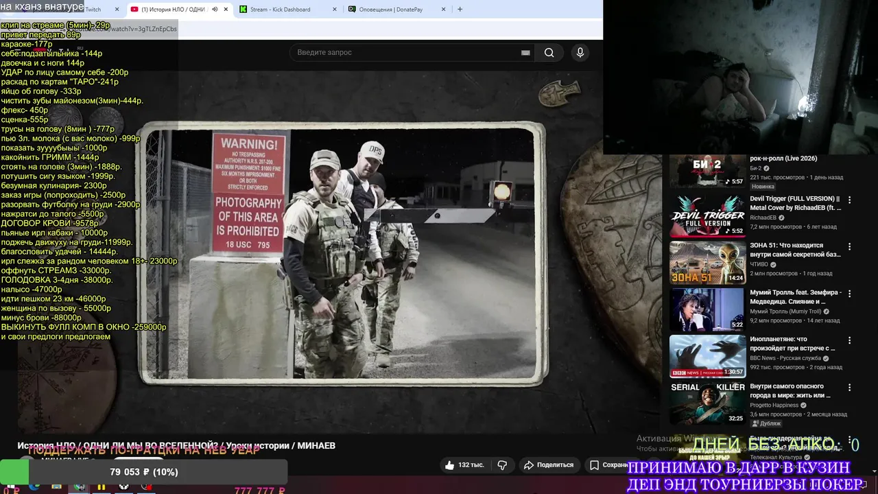Viewport: 878px width, 494px height.
Task: Like the video with 132 тыс. thumbs-up
Action: pyautogui.click(x=464, y=465)
